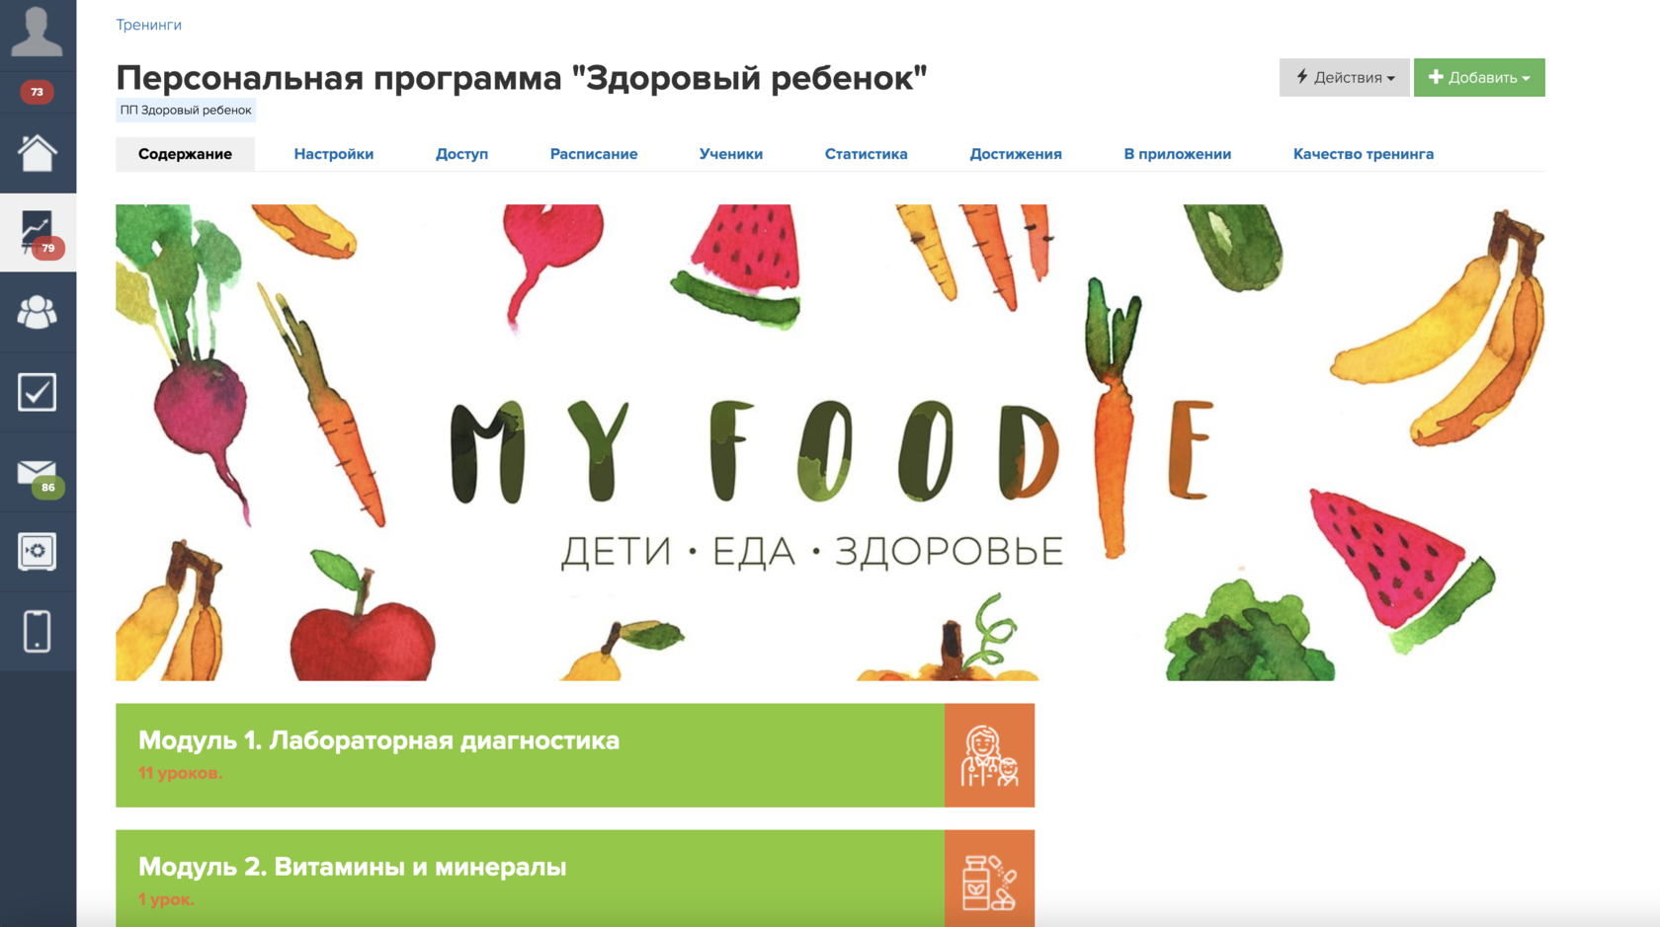Open Модуль 1. Лабораторная диагностика
Screen dimensions: 1660x927
coord(575,755)
